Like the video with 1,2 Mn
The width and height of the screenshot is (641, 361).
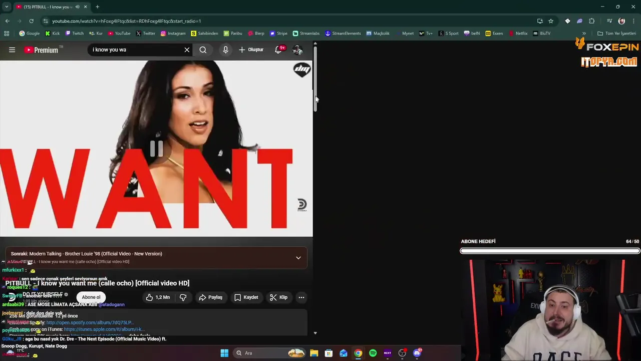click(x=158, y=297)
